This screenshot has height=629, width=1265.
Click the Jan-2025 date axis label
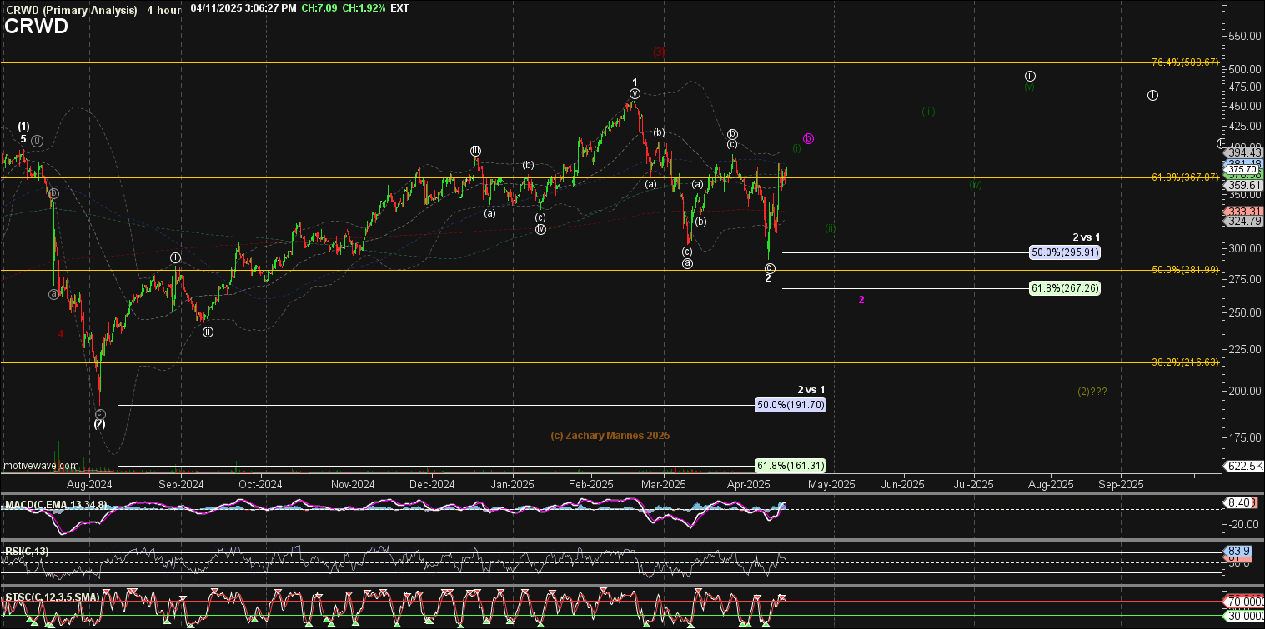(511, 484)
